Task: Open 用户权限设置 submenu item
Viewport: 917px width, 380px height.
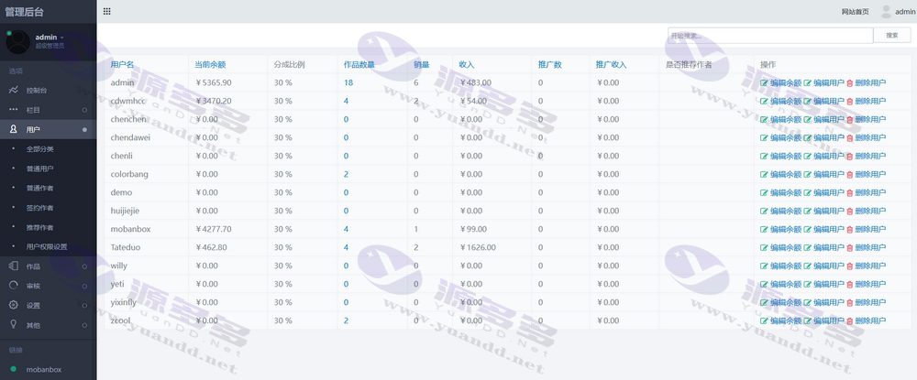Action: click(x=47, y=246)
